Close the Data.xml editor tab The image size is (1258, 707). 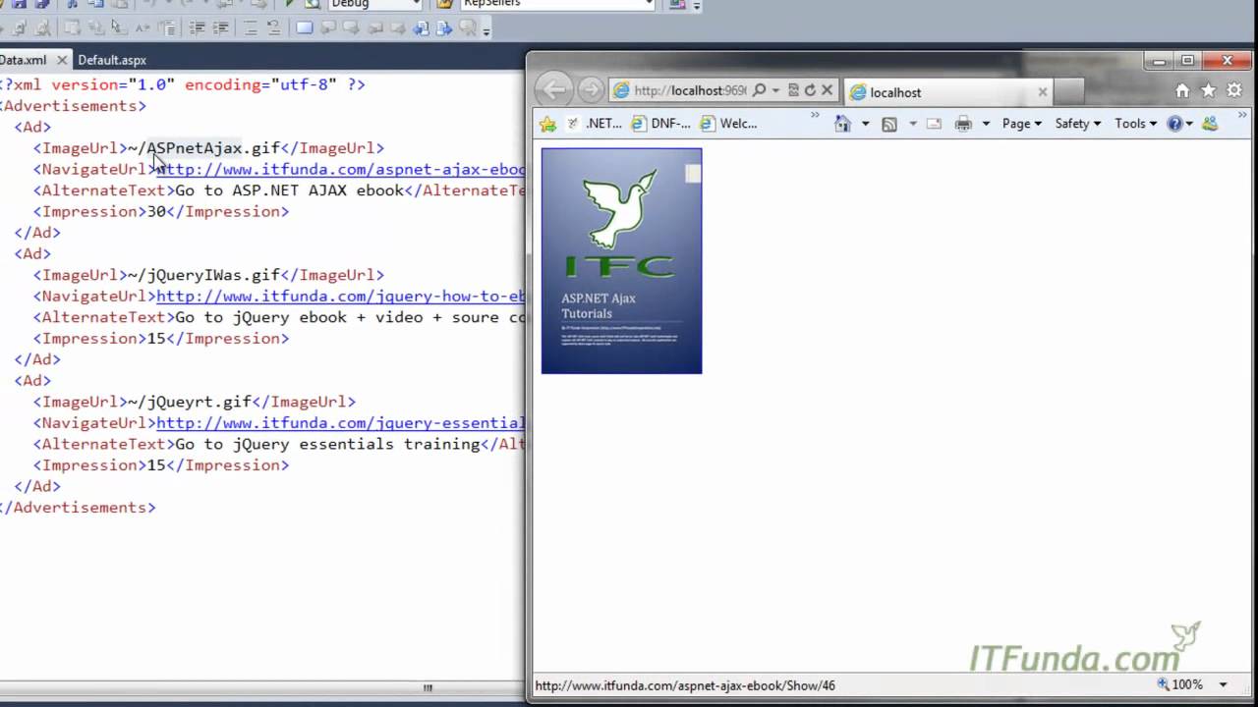pos(61,60)
